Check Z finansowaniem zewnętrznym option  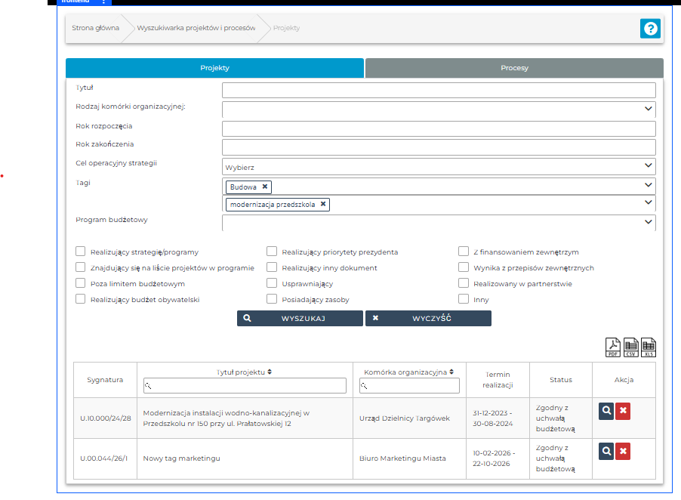click(464, 252)
